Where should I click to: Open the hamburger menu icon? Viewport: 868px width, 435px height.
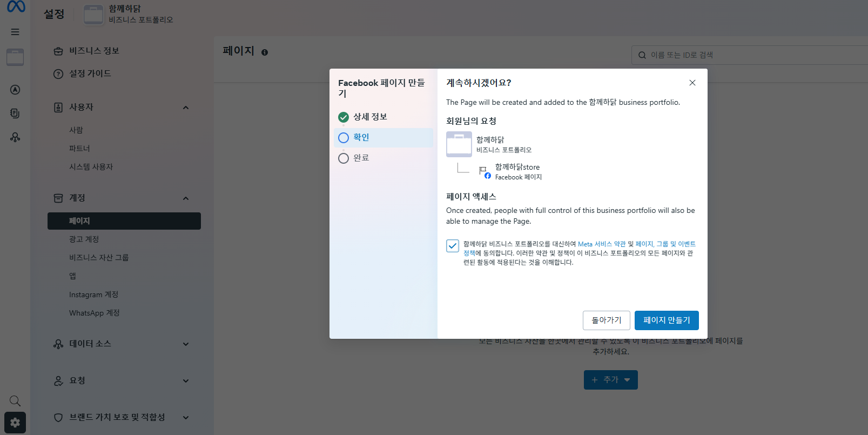(15, 32)
